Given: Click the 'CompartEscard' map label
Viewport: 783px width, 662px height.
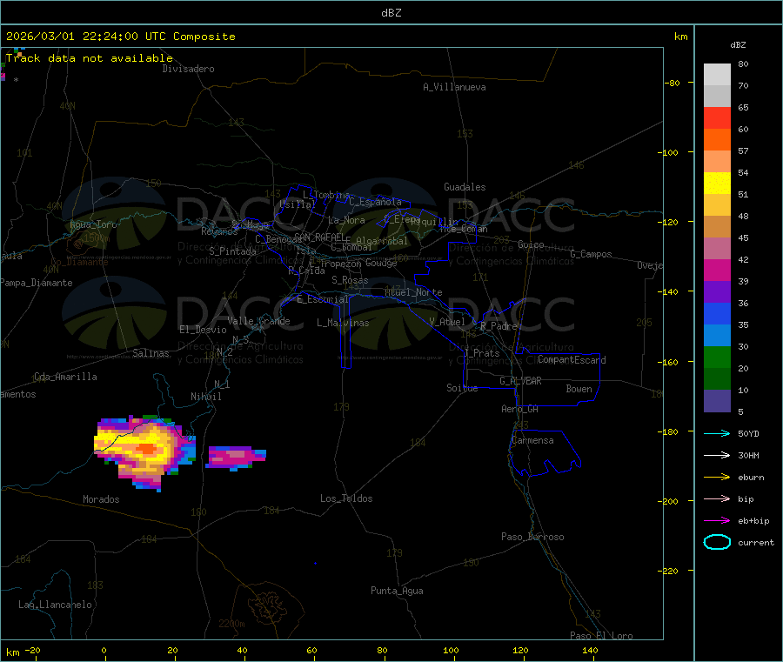Looking at the screenshot, I should click(572, 360).
